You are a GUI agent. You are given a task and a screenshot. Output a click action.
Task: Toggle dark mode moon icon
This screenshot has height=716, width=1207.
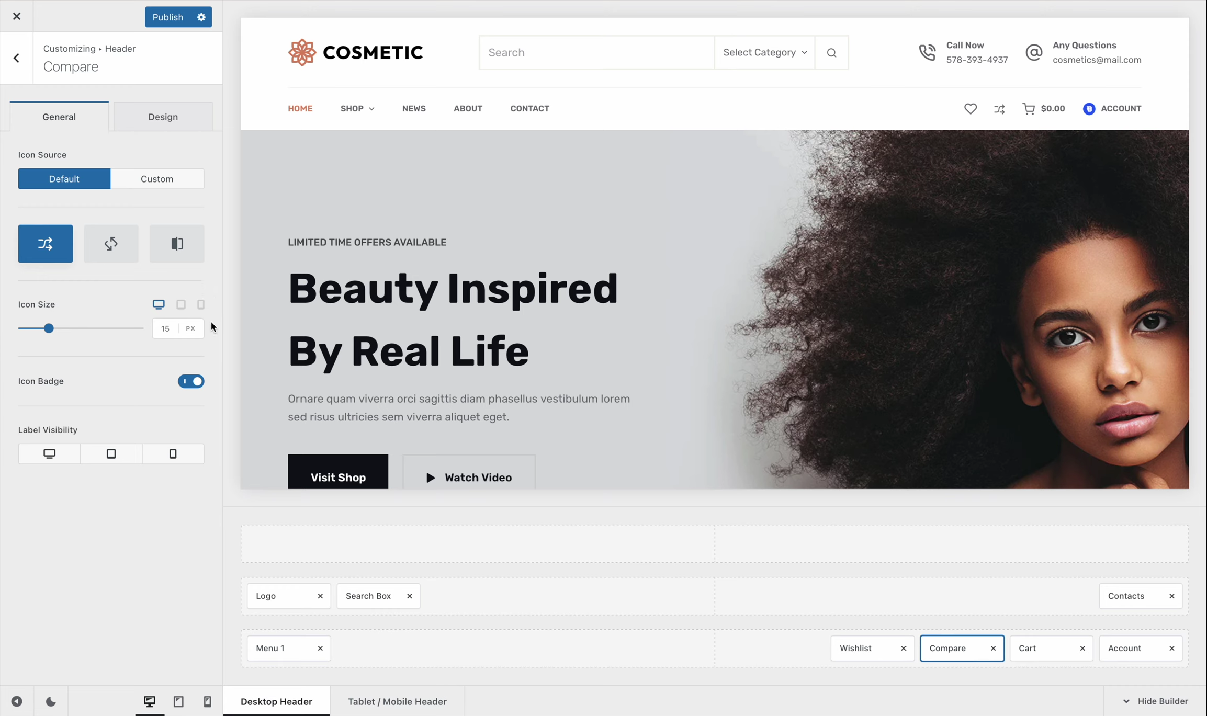(x=51, y=701)
